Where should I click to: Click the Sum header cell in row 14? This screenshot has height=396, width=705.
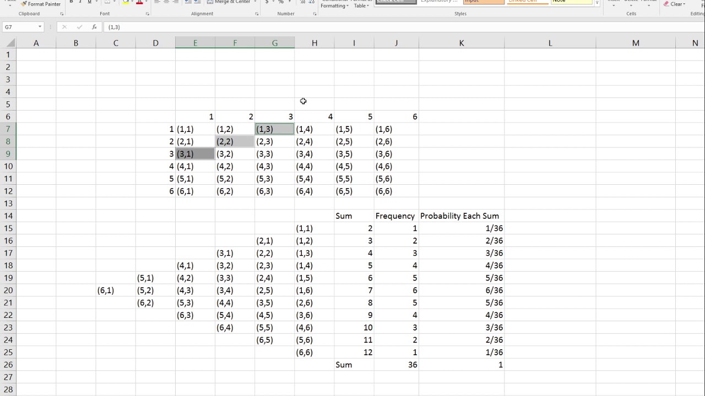[354, 216]
